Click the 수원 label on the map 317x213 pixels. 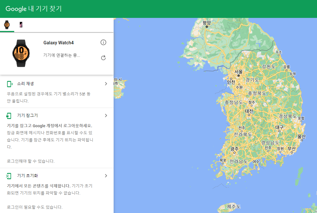click(x=239, y=87)
